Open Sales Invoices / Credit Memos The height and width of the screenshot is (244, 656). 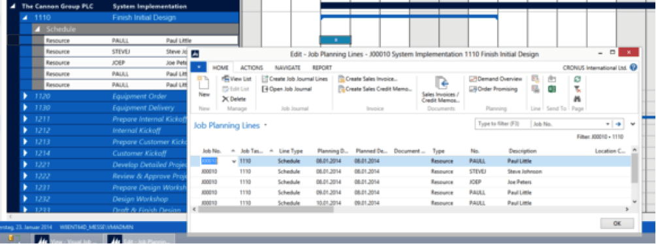pyautogui.click(x=440, y=90)
